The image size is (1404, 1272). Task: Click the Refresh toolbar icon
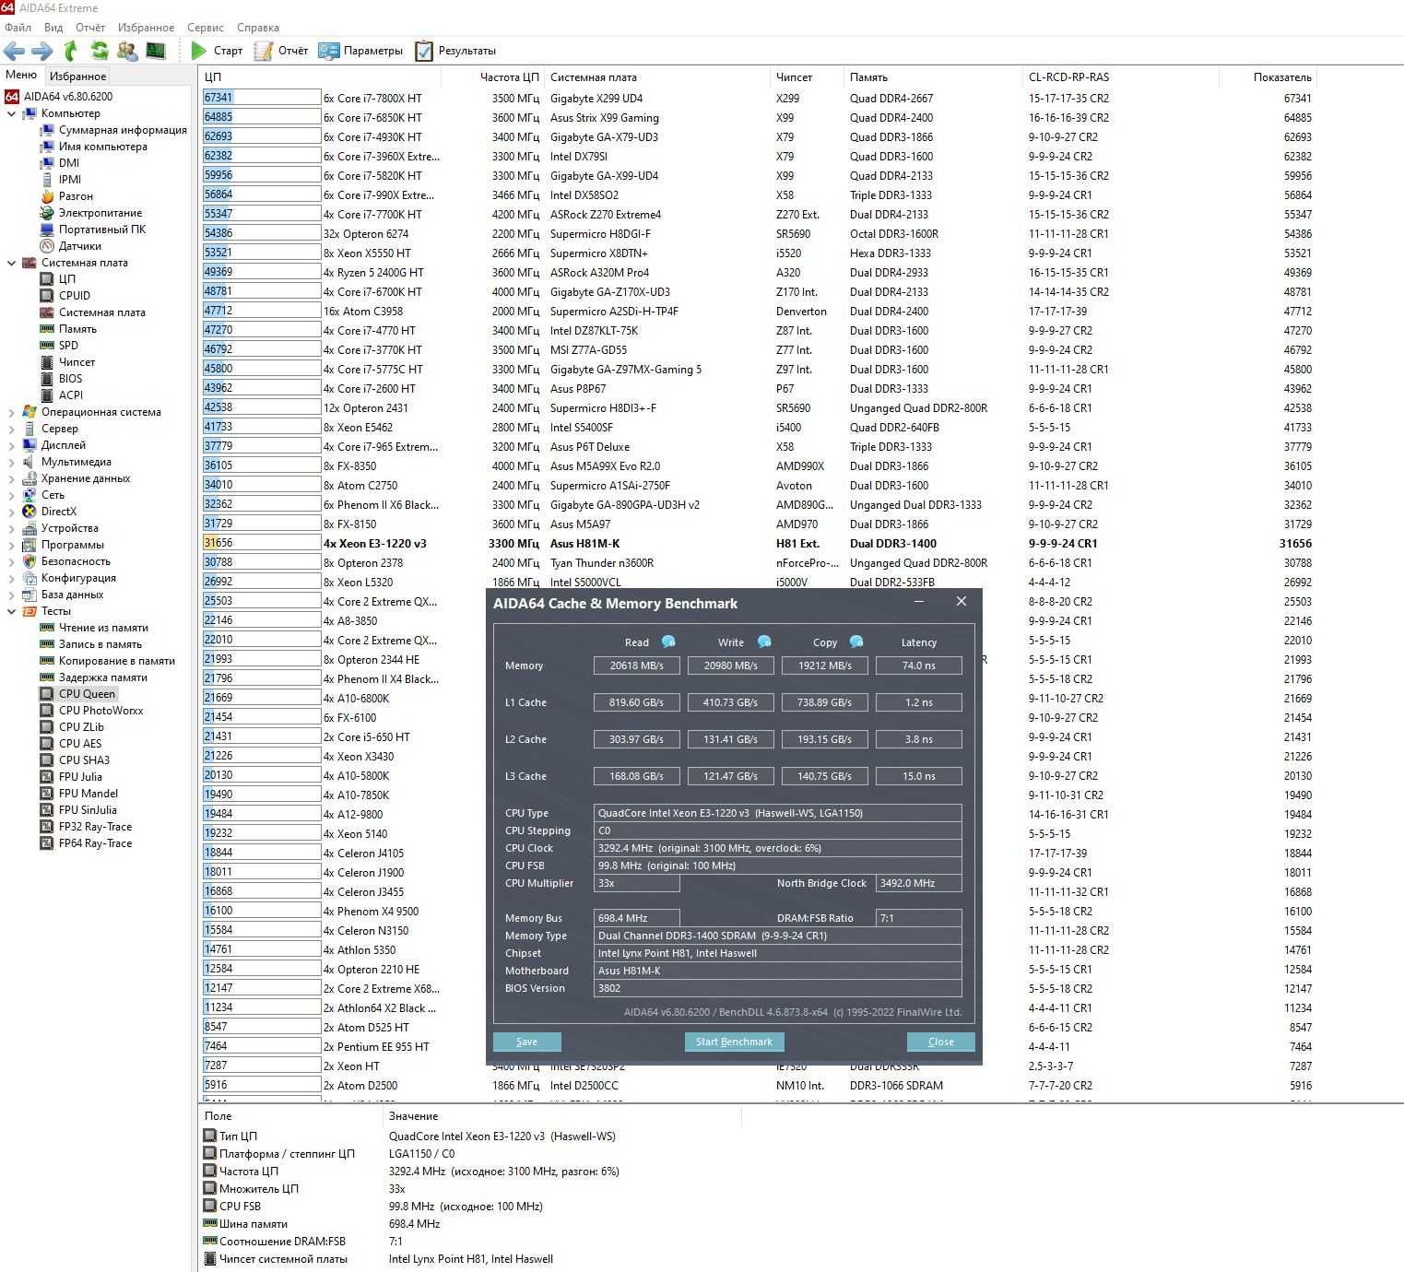pos(99,51)
